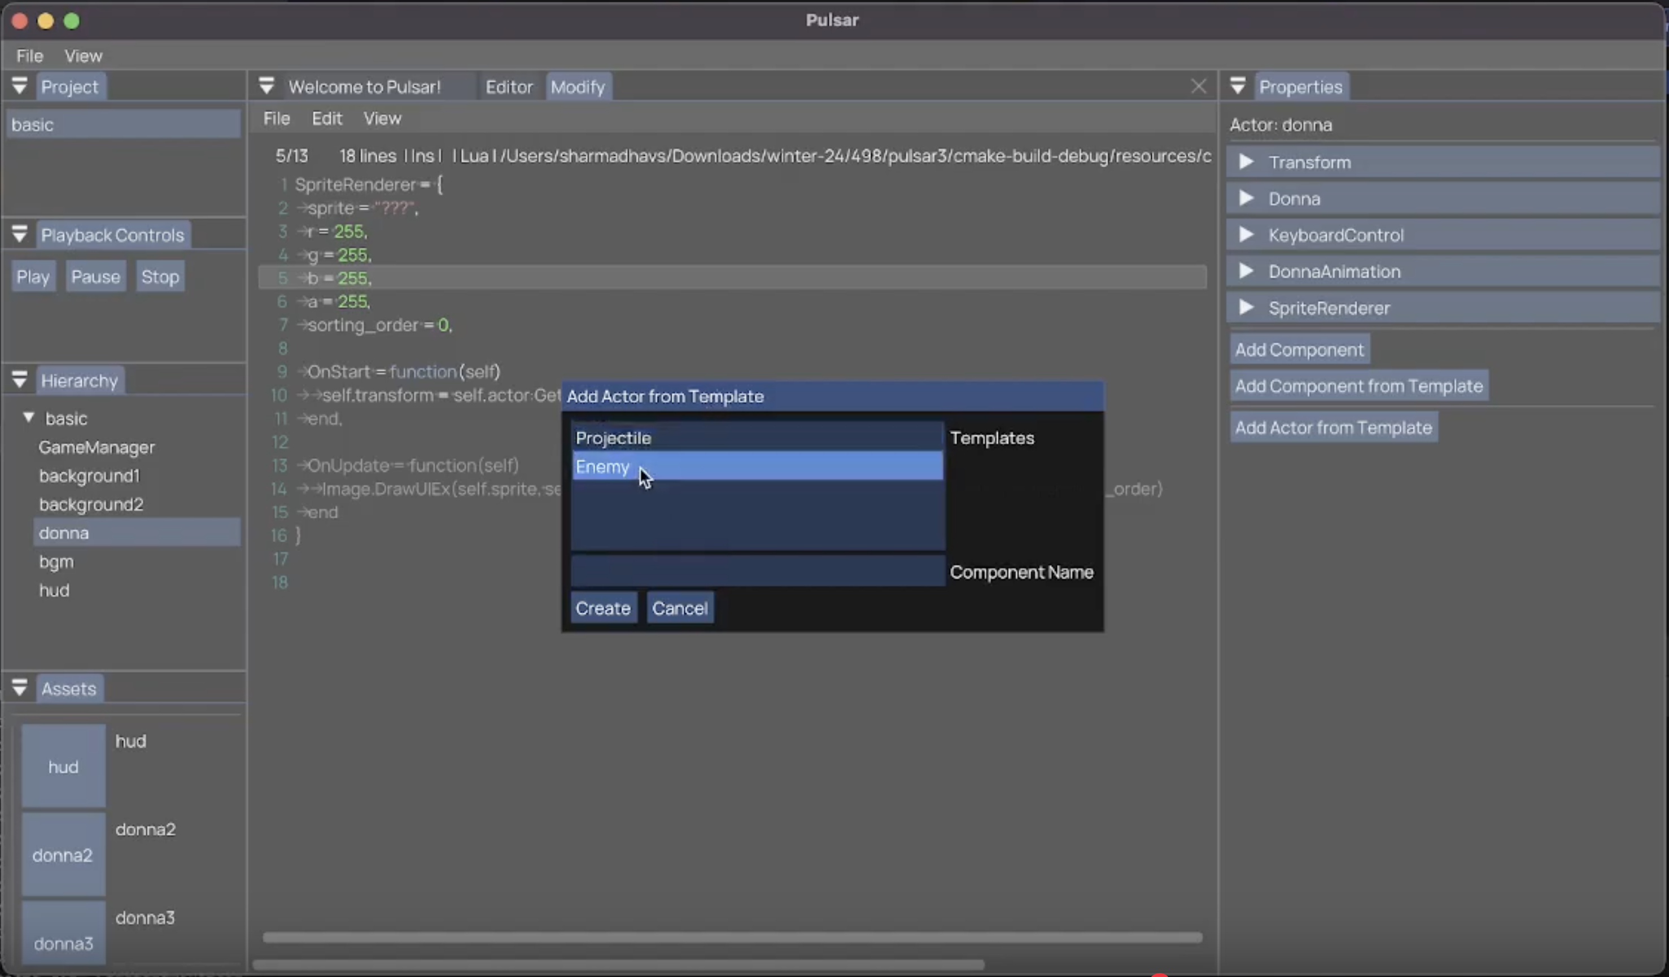Expand the KeyboardControl component
The height and width of the screenshot is (977, 1669).
[1247, 234]
